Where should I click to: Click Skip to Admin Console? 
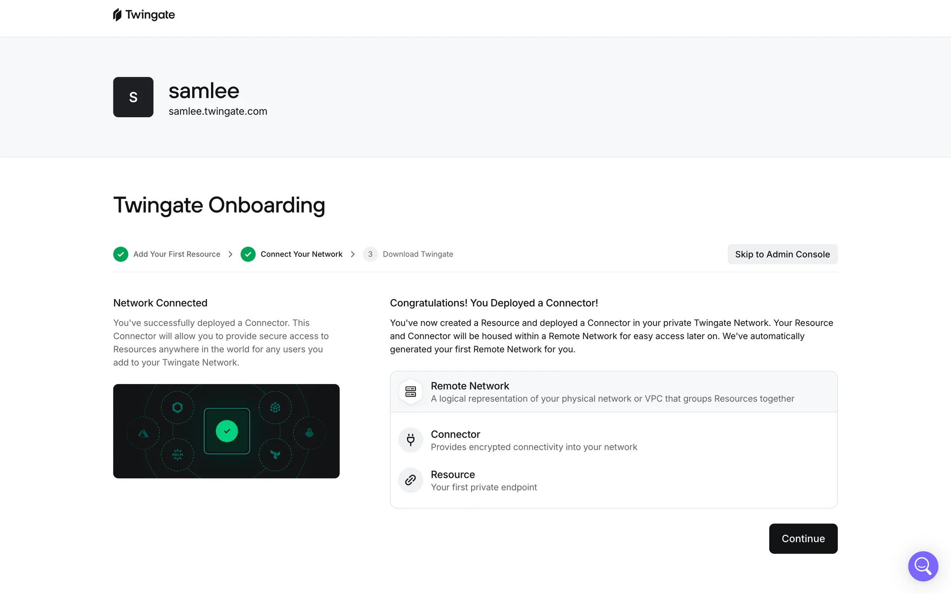click(782, 254)
